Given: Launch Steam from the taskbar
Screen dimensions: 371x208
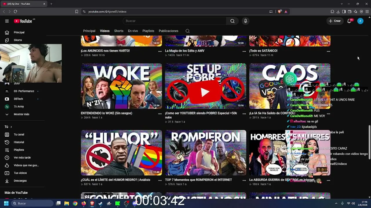Looking at the screenshot, I should click(101, 203).
